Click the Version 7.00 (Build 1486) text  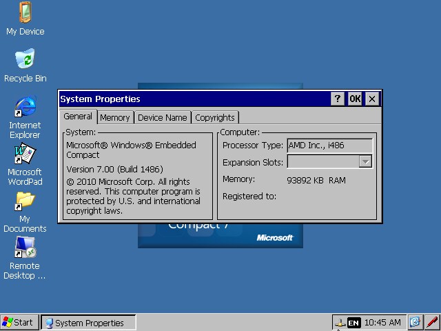[115, 170]
